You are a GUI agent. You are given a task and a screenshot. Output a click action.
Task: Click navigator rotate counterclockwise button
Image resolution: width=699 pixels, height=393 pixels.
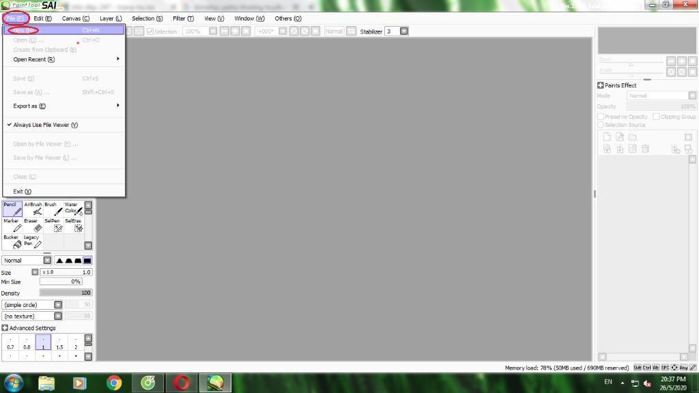coord(671,72)
